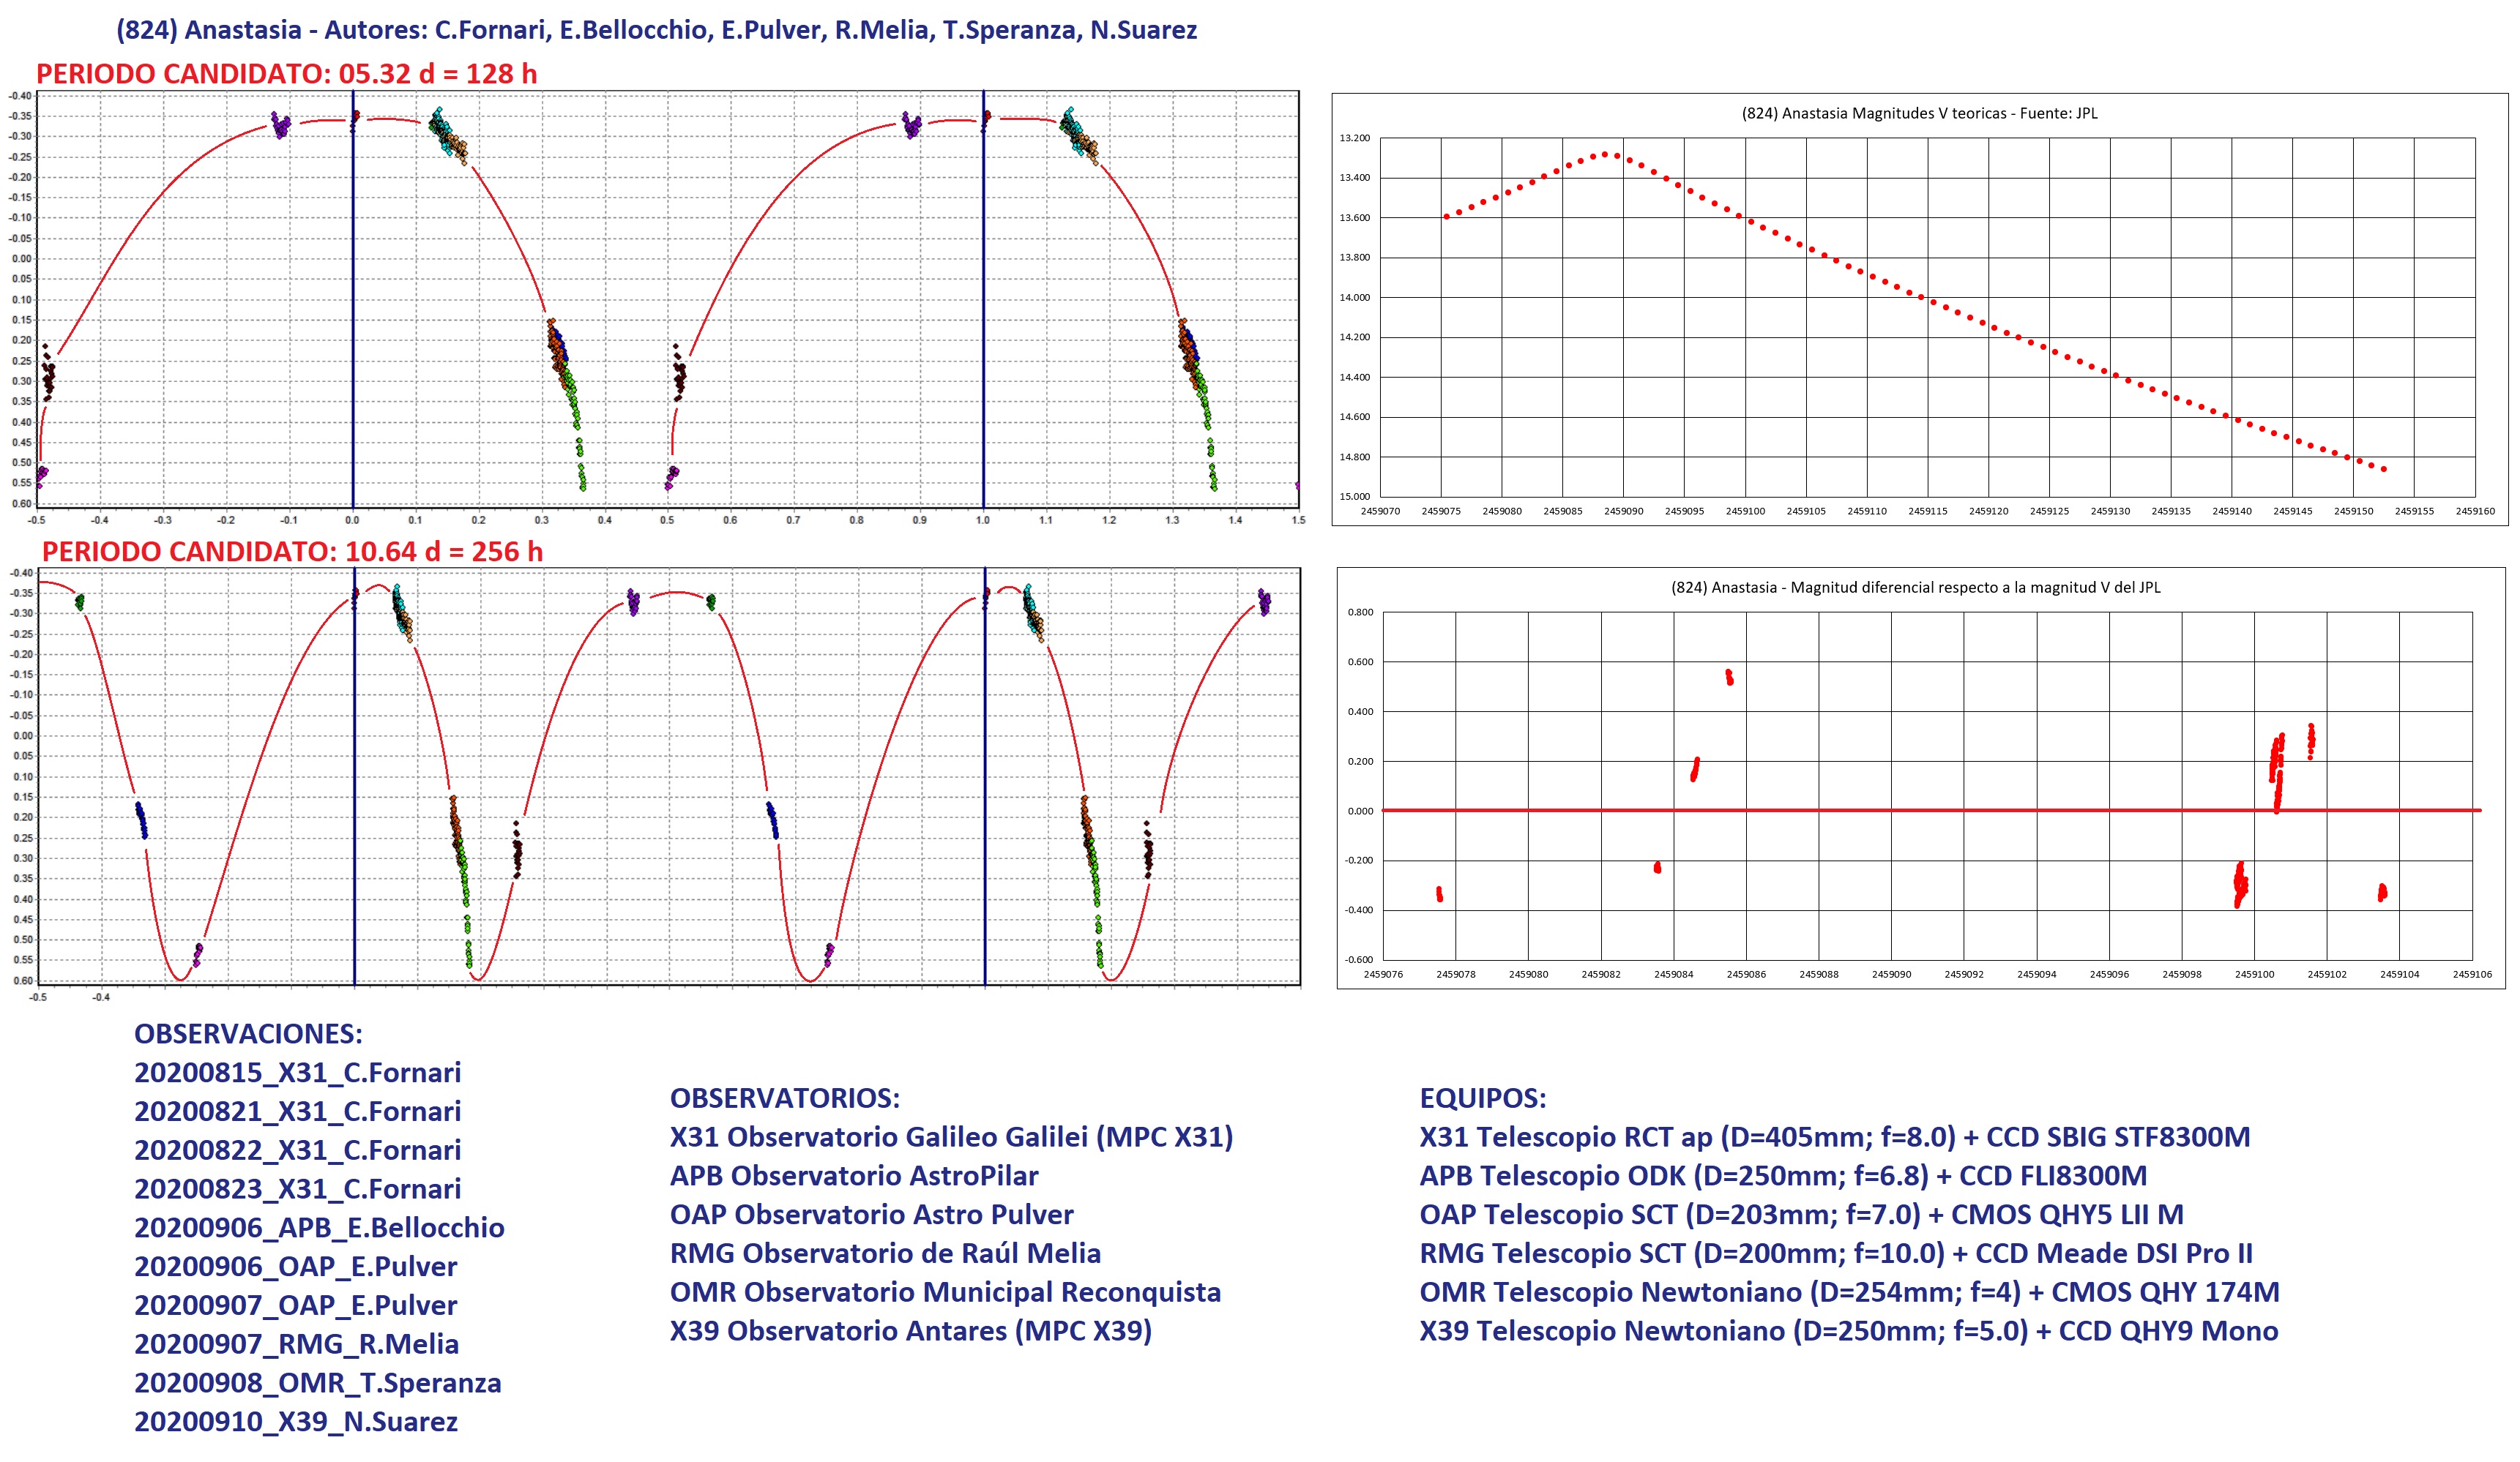Click the JPL theoretical V magnitudes chart title

coord(1919,114)
